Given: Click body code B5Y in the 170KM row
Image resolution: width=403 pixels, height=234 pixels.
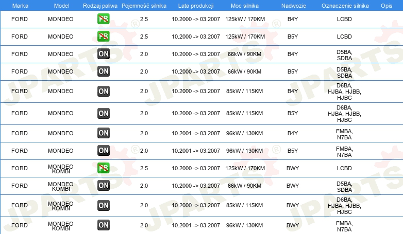Looking at the screenshot, I should [x=293, y=37].
